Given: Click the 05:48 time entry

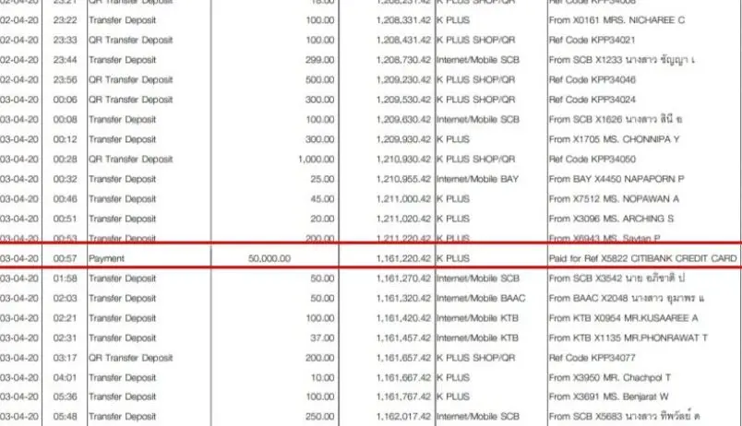Looking at the screenshot, I should 66,417.
